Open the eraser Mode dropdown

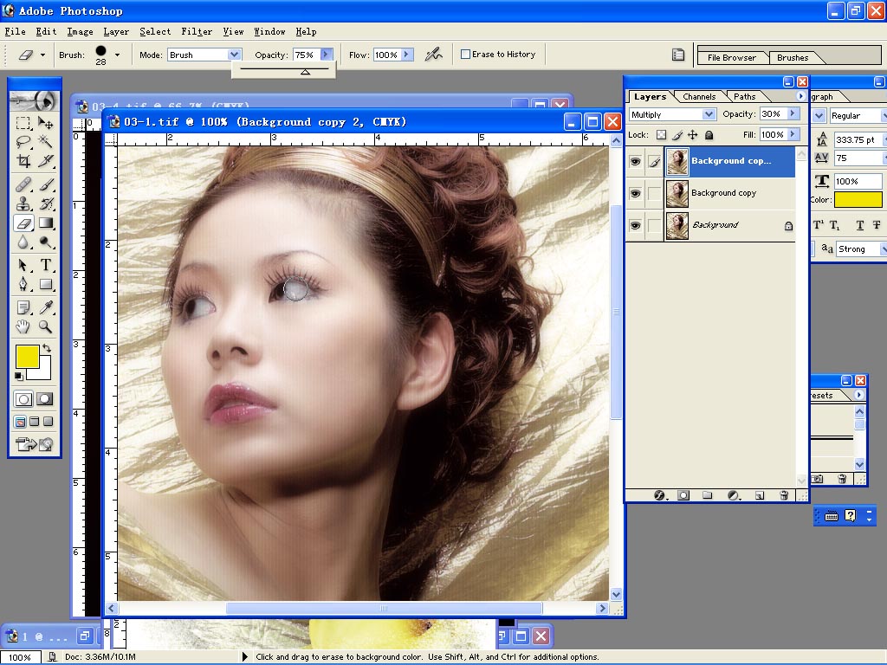[234, 55]
